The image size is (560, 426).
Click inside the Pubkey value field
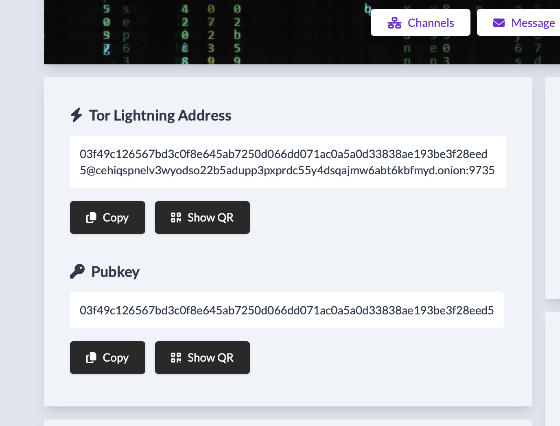pos(287,310)
